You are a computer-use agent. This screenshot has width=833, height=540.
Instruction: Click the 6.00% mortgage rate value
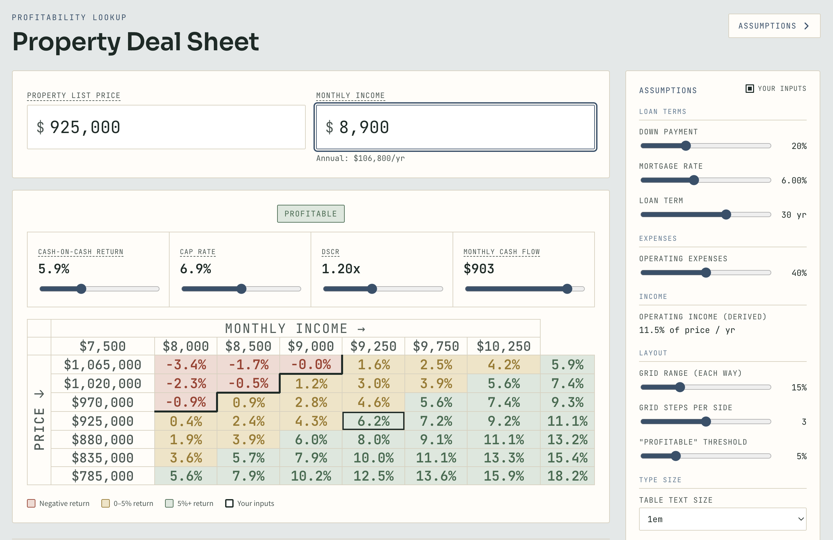point(794,180)
